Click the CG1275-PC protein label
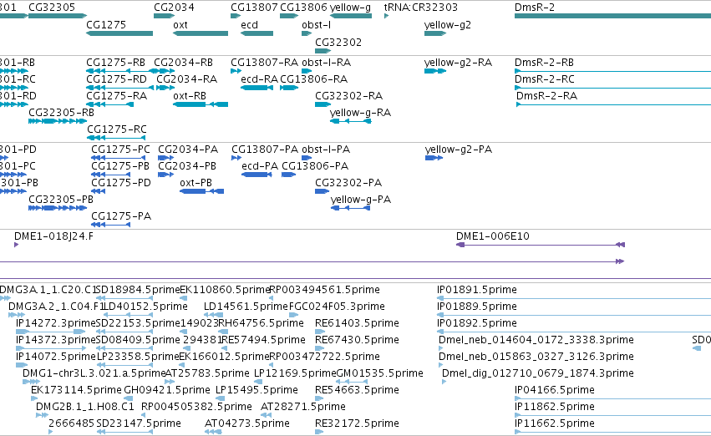Viewport: 711px width, 436px height. (x=120, y=150)
